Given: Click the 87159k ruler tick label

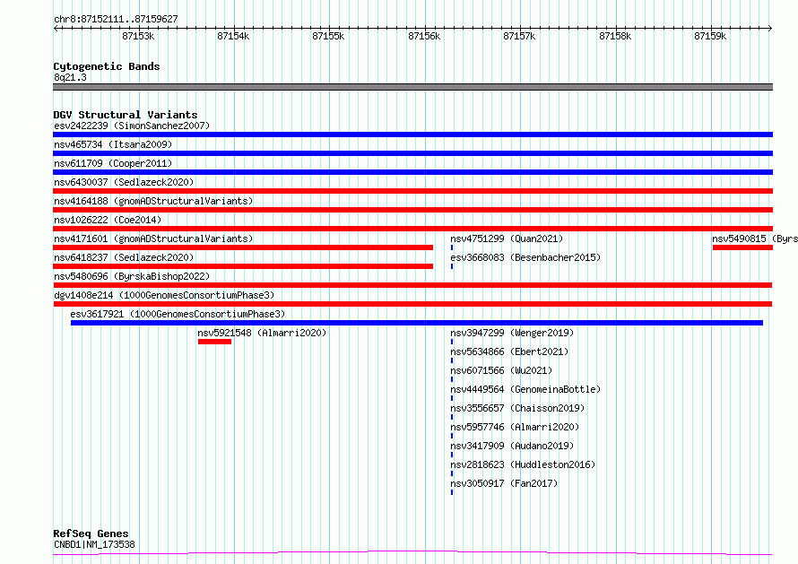Looking at the screenshot, I should [710, 36].
